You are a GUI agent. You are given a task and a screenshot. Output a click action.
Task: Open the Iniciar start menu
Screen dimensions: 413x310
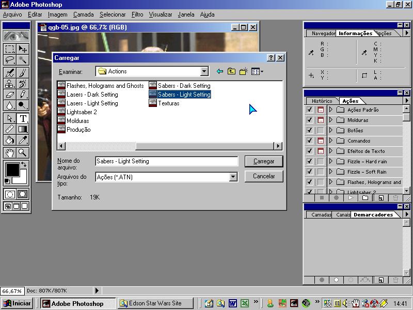(x=17, y=303)
